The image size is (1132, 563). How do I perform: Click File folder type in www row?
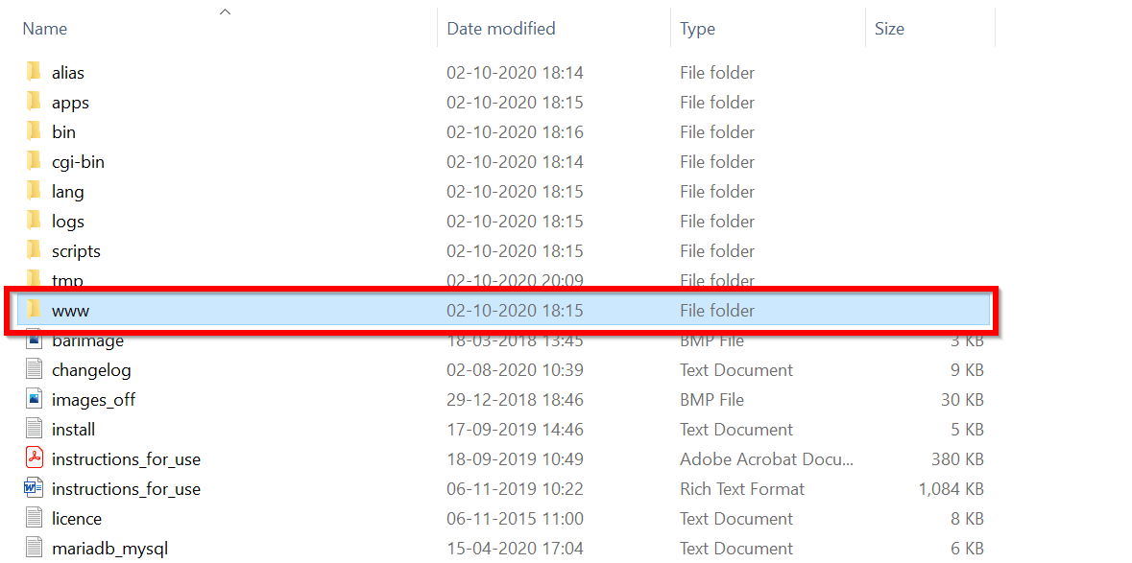[717, 311]
